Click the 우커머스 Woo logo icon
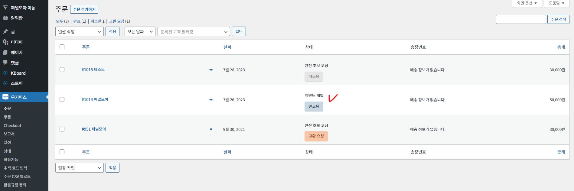 [5, 97]
